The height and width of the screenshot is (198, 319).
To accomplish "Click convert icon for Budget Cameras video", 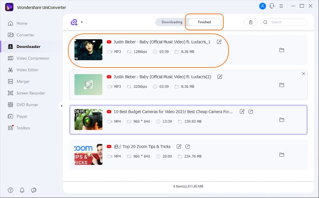I will 251,112.
